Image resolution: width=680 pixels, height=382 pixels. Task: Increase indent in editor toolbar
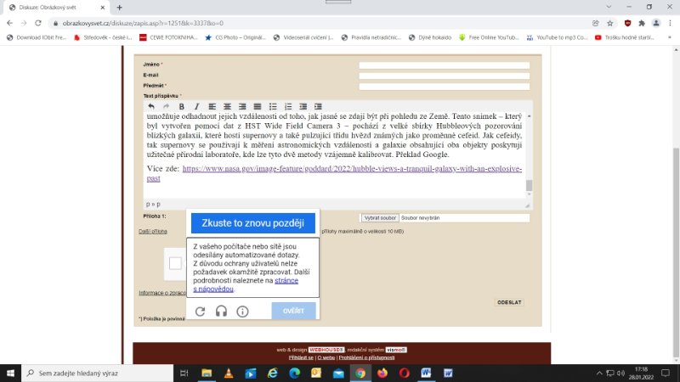click(x=318, y=107)
